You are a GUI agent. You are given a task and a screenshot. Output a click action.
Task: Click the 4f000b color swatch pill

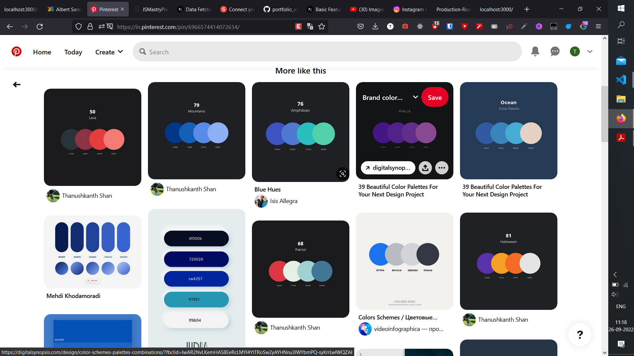pyautogui.click(x=196, y=238)
